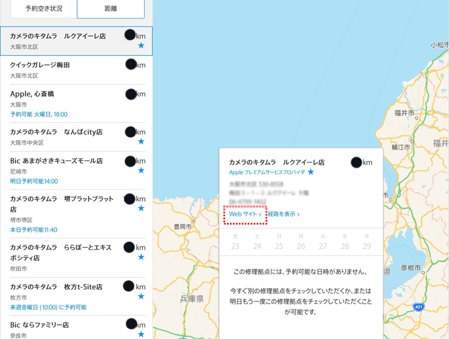Select date 火 27 in calendar

pyautogui.click(x=322, y=242)
